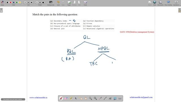The image size is (181, 102).
Task: Choose the blue pen color
Action: (14, 3)
